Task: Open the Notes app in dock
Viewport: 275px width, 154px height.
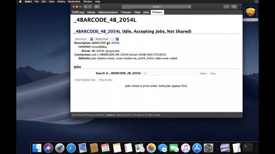Action: [117, 148]
